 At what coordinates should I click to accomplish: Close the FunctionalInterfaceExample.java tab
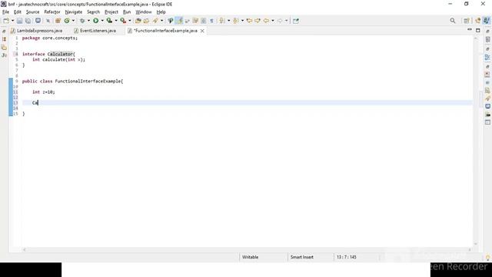202,31
